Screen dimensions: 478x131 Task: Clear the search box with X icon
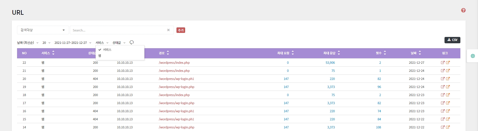tap(168, 30)
